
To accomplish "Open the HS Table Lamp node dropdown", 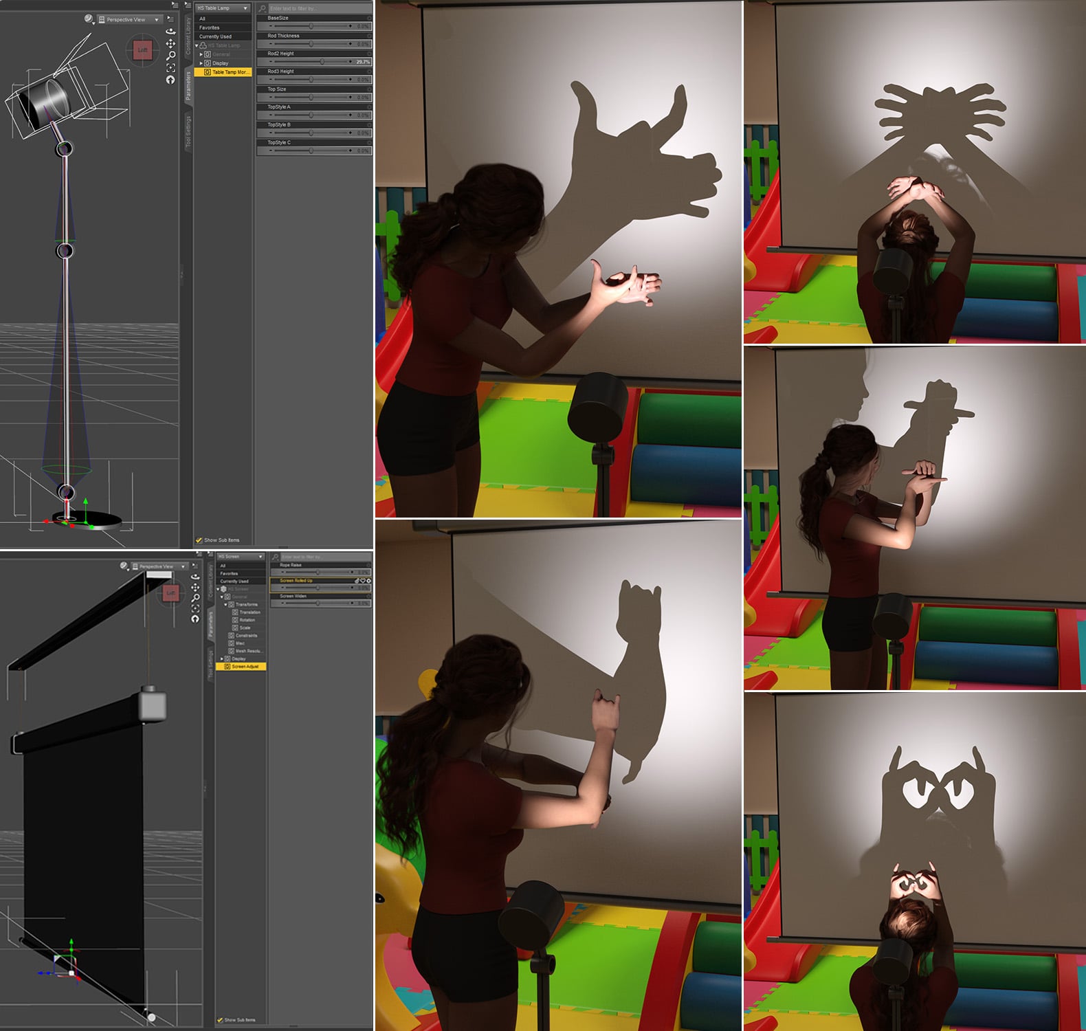I will (x=223, y=8).
